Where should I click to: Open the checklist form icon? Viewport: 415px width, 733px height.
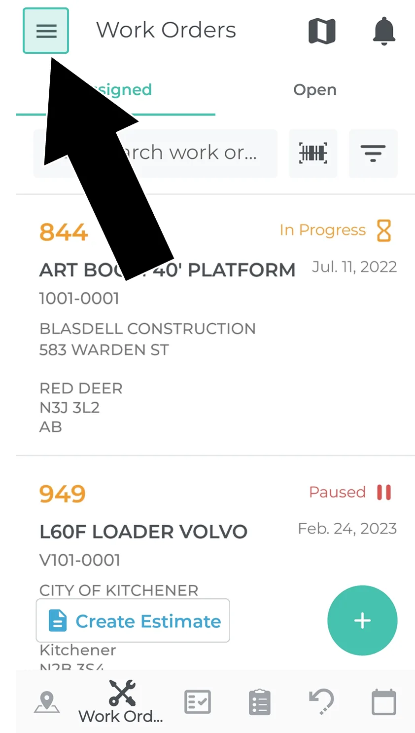(198, 702)
